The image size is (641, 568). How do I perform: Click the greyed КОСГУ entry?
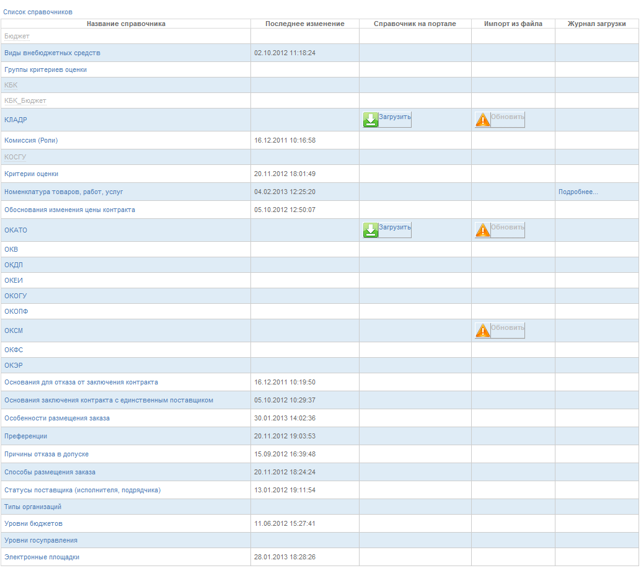click(15, 157)
